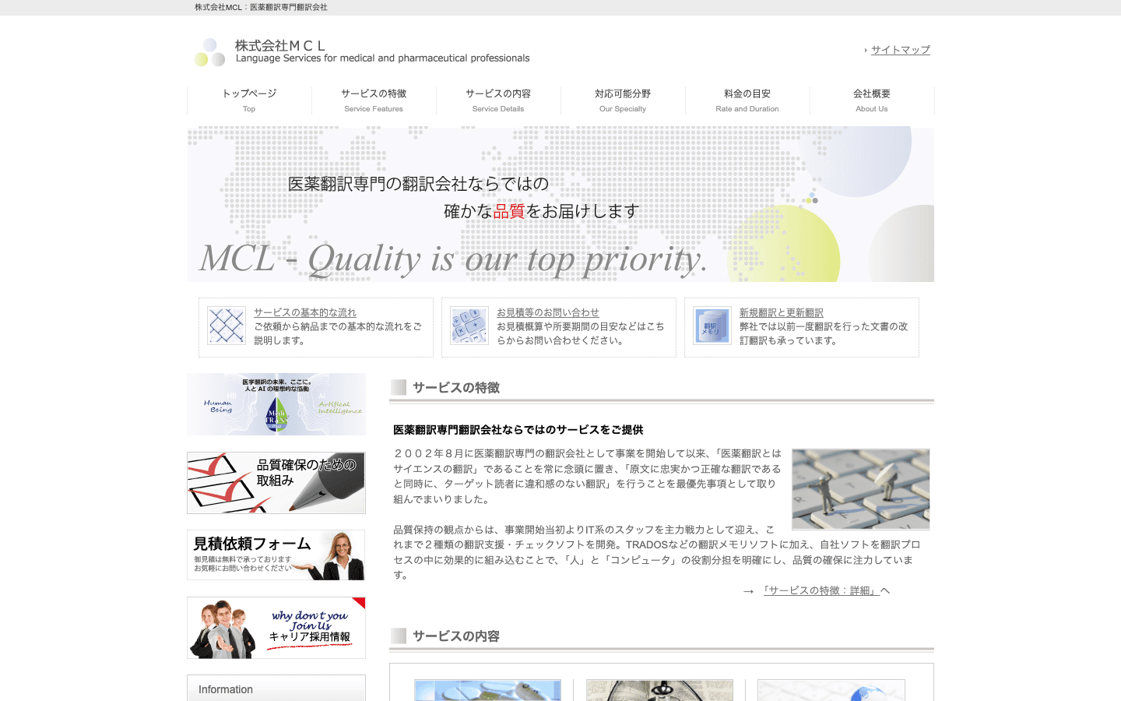Open the 見積依頼フォーム banner

click(276, 555)
